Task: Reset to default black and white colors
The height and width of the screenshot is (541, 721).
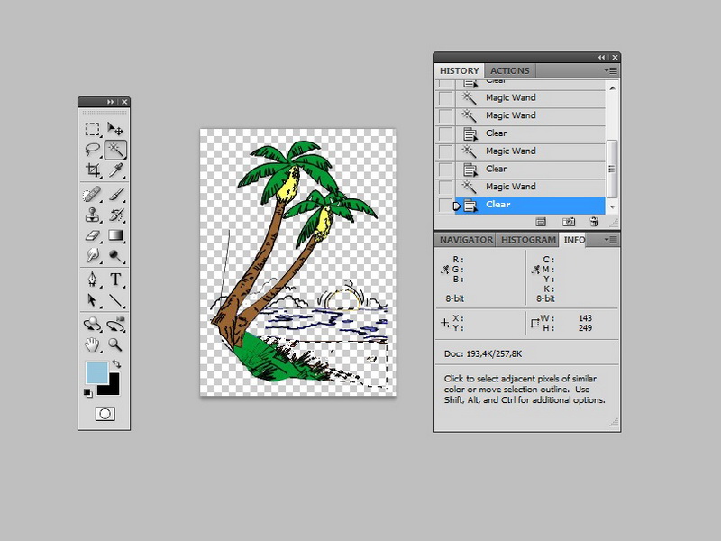Action: pos(87,392)
